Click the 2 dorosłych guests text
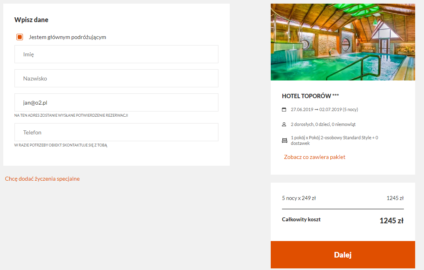The height and width of the screenshot is (270, 424). [323, 124]
